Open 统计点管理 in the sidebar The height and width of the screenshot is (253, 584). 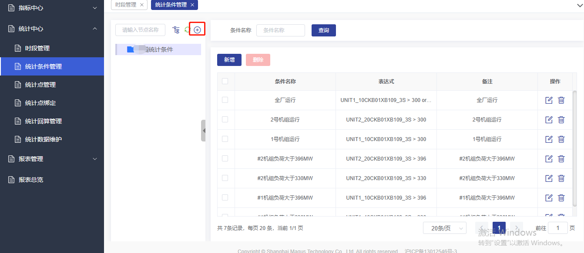coord(40,85)
